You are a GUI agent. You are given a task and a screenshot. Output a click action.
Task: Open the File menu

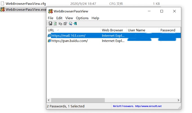(50, 18)
